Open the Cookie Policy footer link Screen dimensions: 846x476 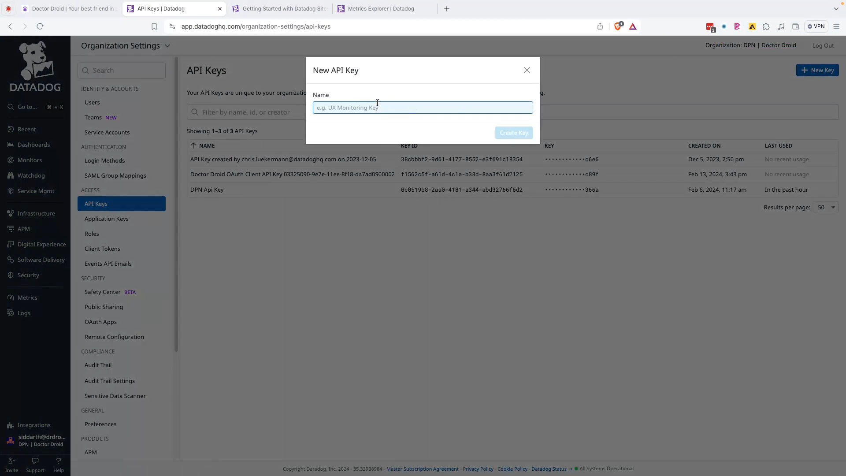(x=512, y=469)
